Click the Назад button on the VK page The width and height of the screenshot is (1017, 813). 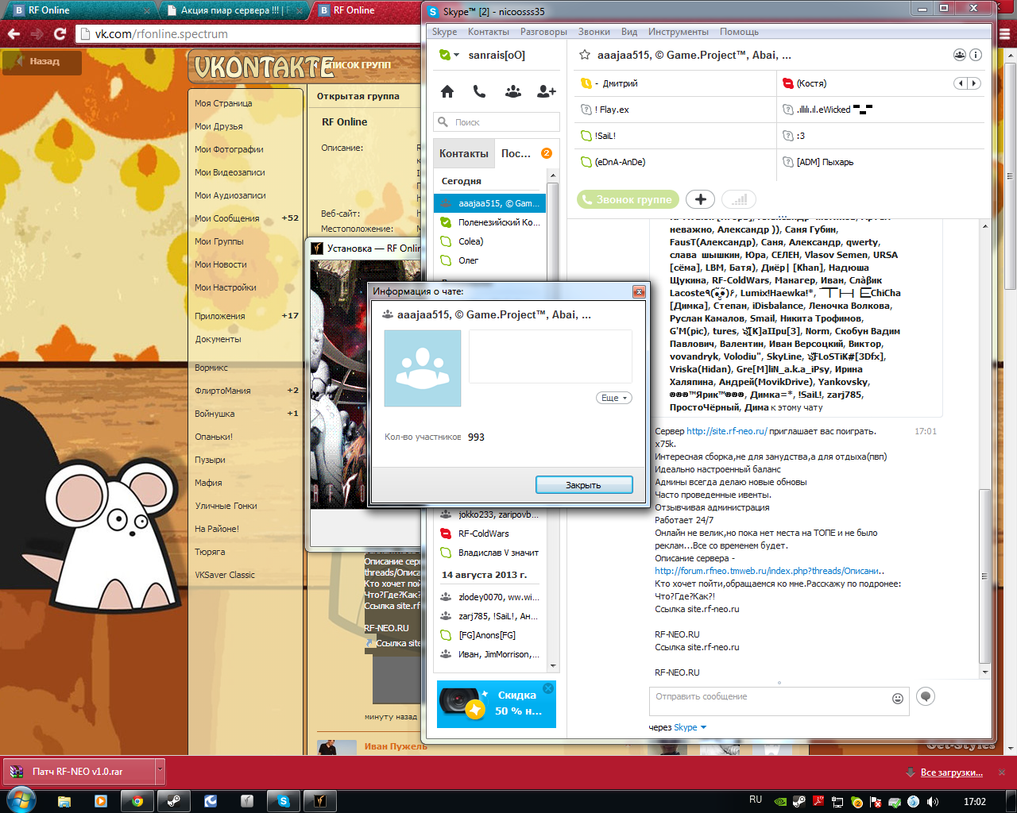pos(42,62)
